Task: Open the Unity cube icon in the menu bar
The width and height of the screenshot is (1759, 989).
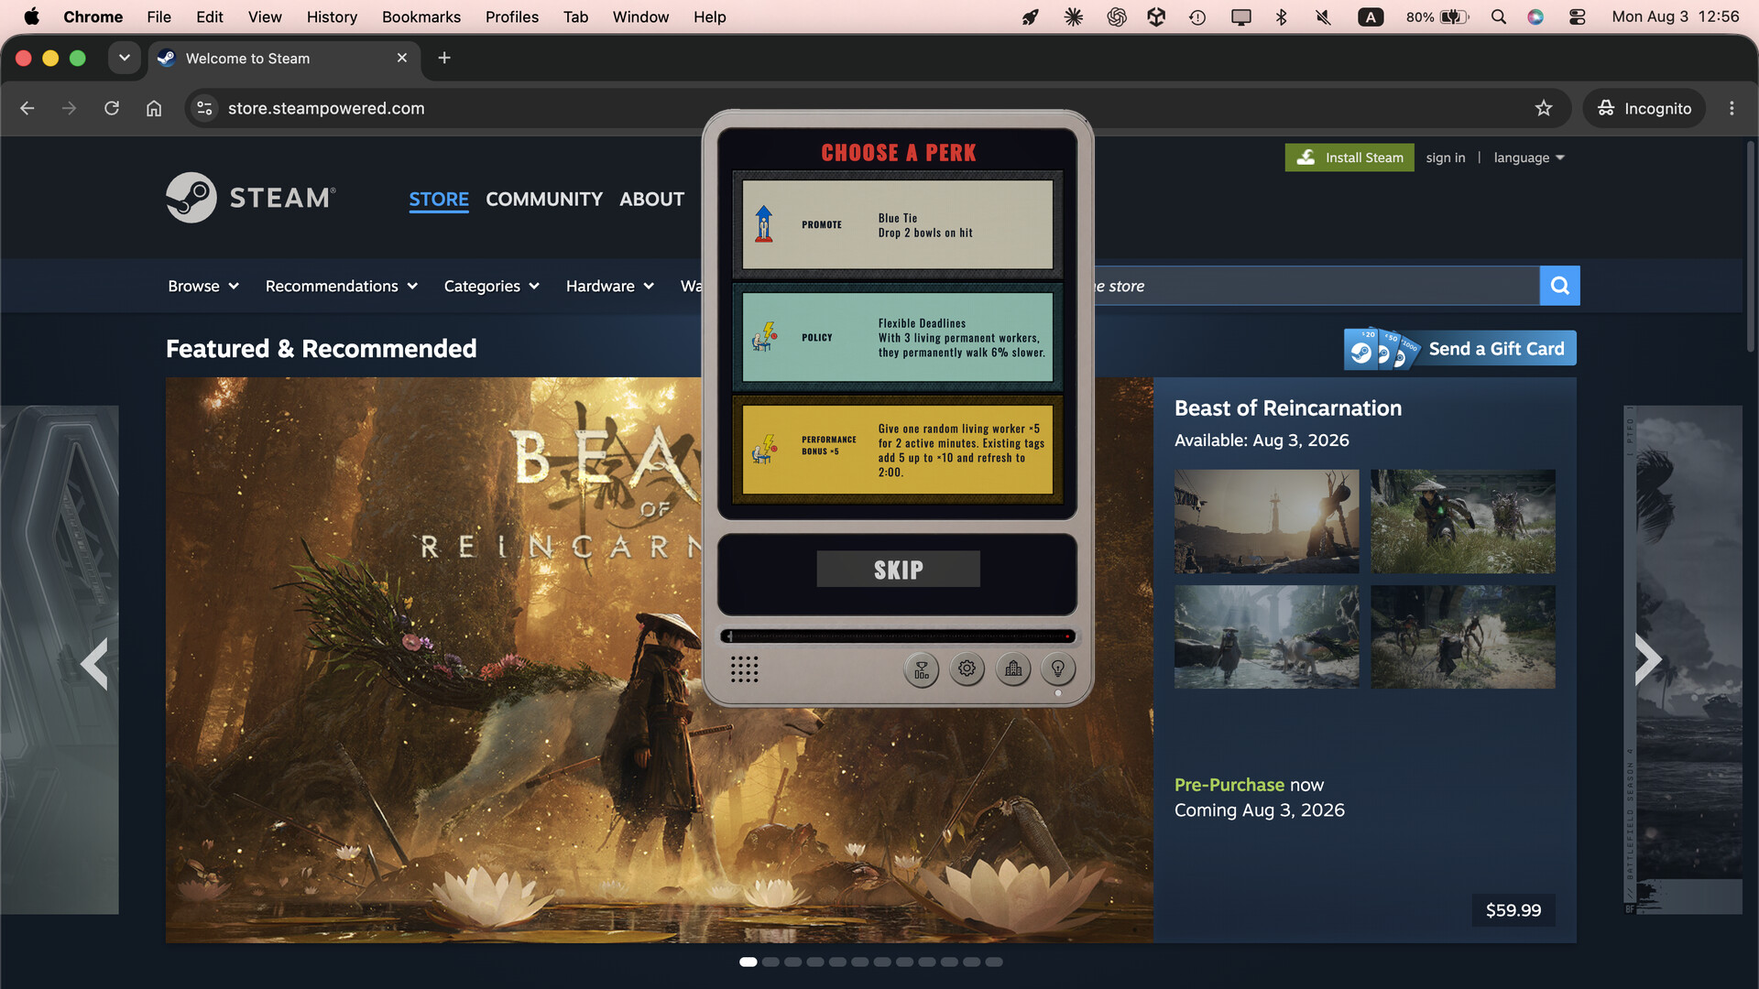Action: [1156, 16]
